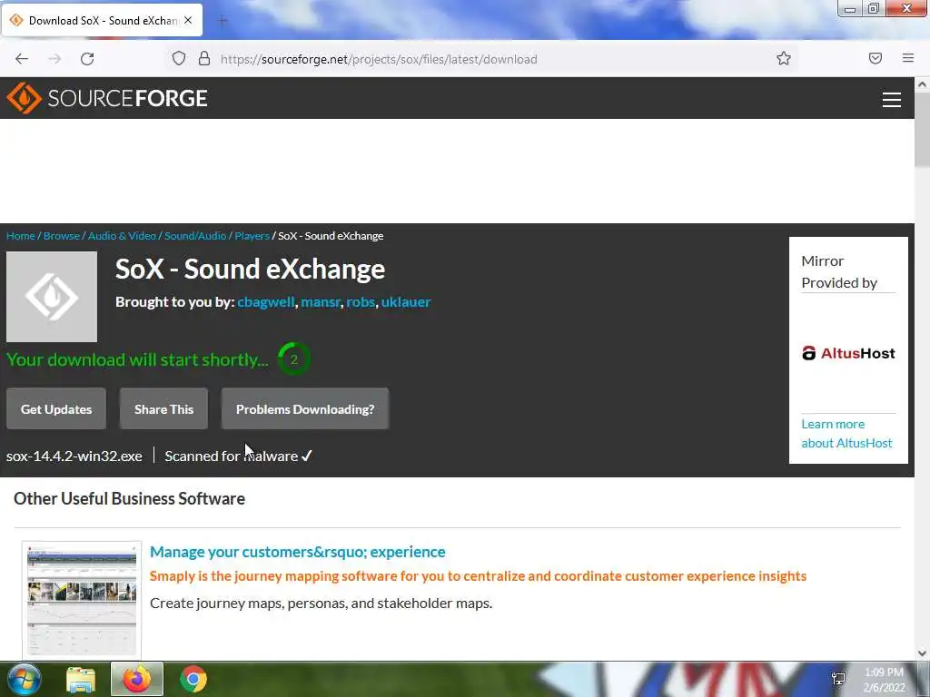Click the Share This button
The height and width of the screenshot is (697, 930).
point(163,409)
